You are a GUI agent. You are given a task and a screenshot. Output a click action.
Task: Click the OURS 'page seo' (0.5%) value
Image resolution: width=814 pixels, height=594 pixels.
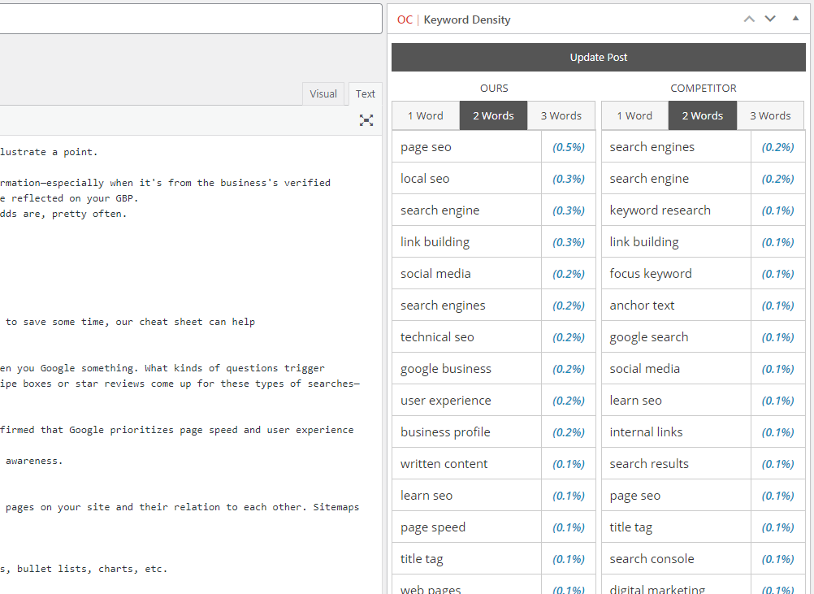coord(569,147)
